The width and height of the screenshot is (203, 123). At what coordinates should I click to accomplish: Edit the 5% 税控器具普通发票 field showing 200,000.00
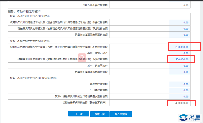coord(180,59)
